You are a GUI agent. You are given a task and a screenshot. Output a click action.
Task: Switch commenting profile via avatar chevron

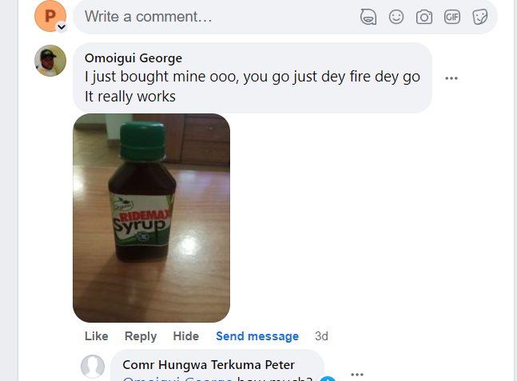[62, 27]
